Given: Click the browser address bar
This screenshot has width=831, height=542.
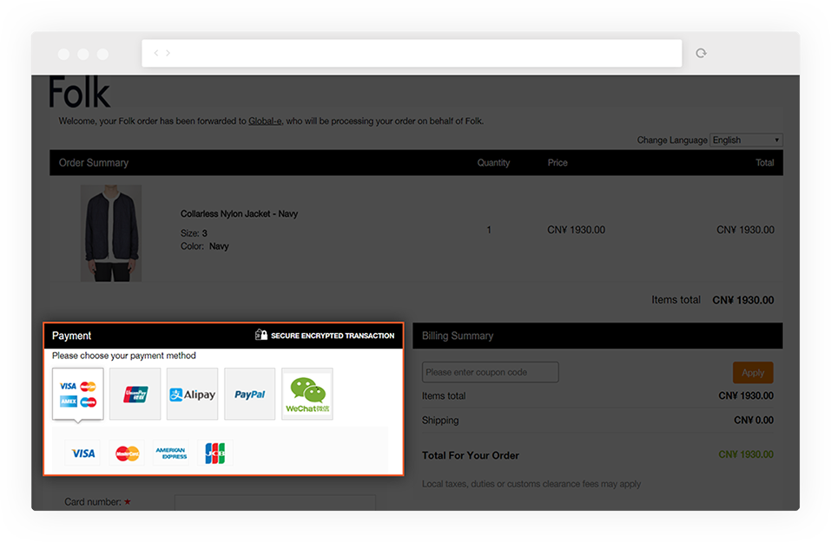Looking at the screenshot, I should point(412,53).
